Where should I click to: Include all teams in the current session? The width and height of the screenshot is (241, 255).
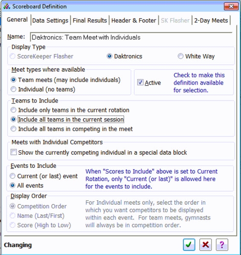(x=67, y=119)
